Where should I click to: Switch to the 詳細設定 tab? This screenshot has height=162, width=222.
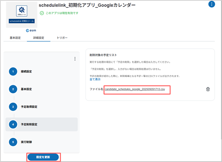point(39,38)
